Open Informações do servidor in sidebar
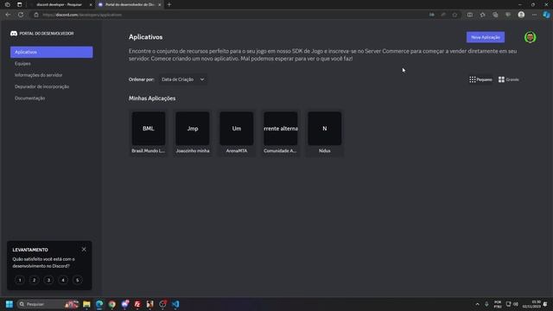Viewport: 553px width, 311px height. coord(38,75)
